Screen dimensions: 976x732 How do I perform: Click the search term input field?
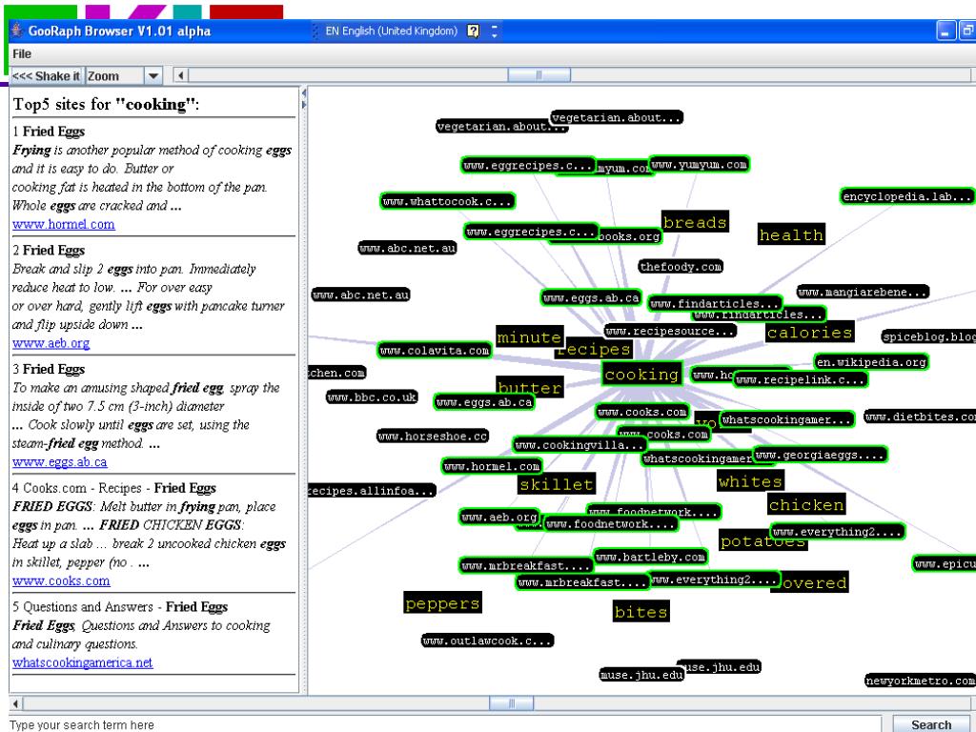pyautogui.click(x=445, y=724)
